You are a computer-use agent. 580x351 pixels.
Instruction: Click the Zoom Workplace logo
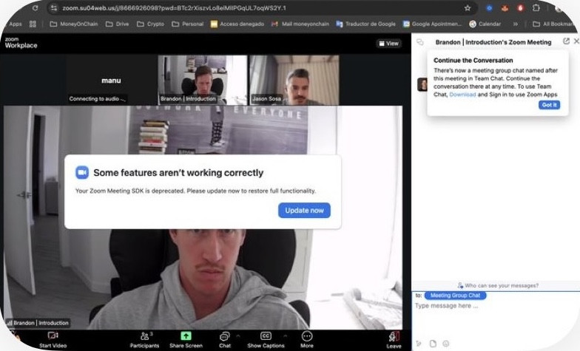click(x=21, y=43)
